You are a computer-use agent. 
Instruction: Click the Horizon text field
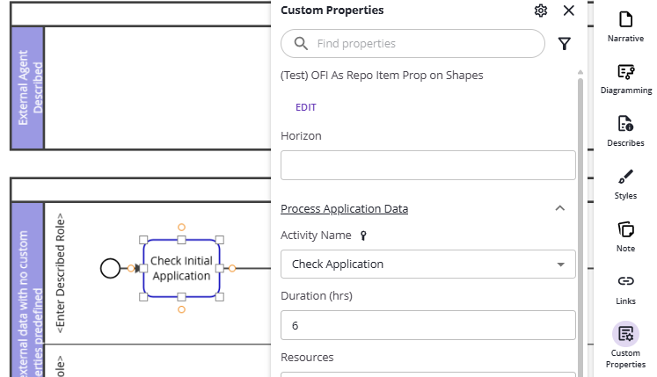tap(427, 165)
